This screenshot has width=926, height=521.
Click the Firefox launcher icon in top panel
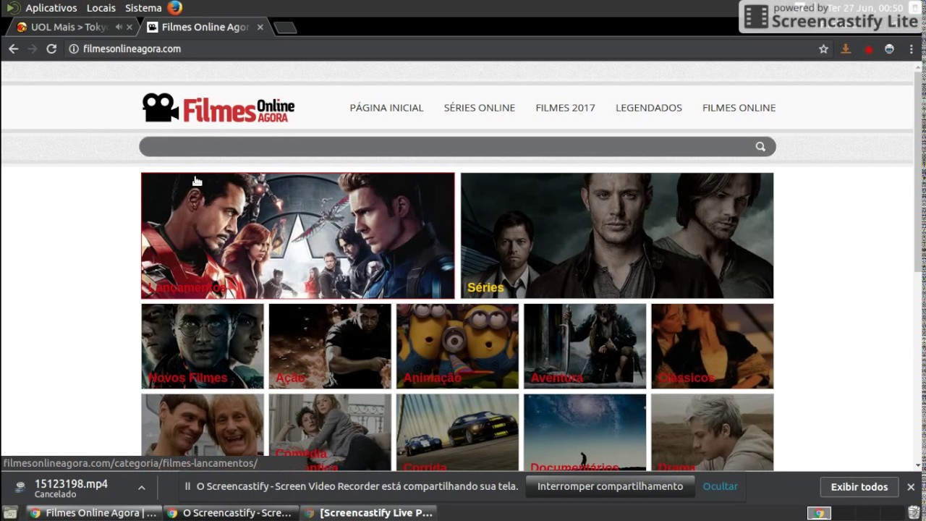[174, 8]
